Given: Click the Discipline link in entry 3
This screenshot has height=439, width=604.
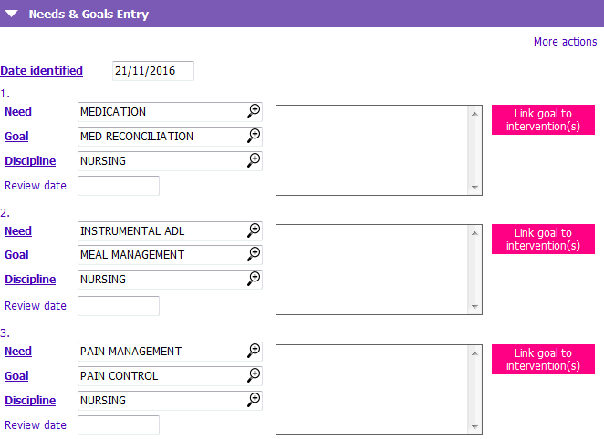Looking at the screenshot, I should [x=30, y=400].
